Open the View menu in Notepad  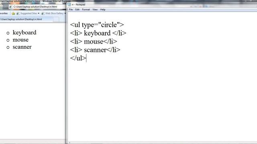click(95, 10)
